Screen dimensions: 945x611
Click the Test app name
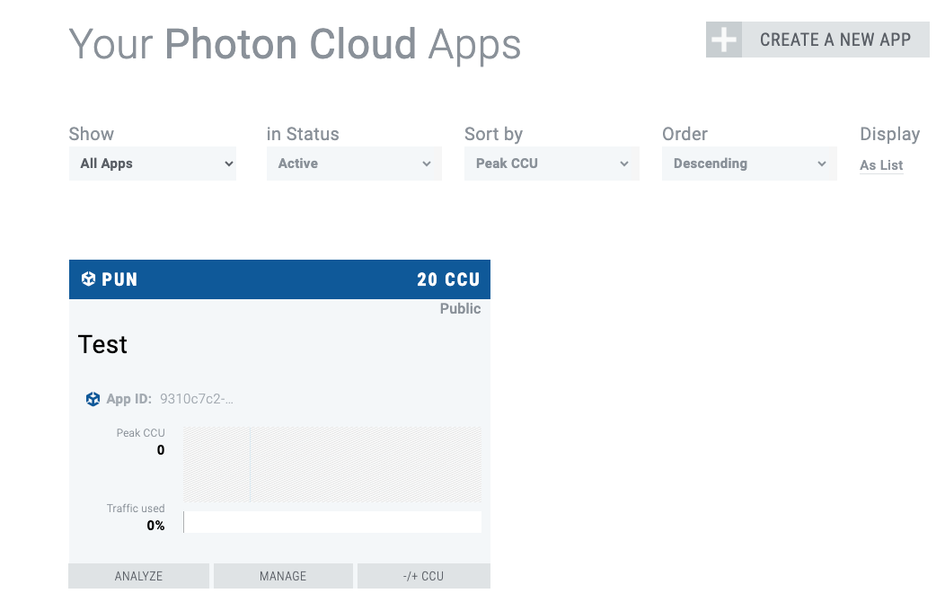click(103, 345)
